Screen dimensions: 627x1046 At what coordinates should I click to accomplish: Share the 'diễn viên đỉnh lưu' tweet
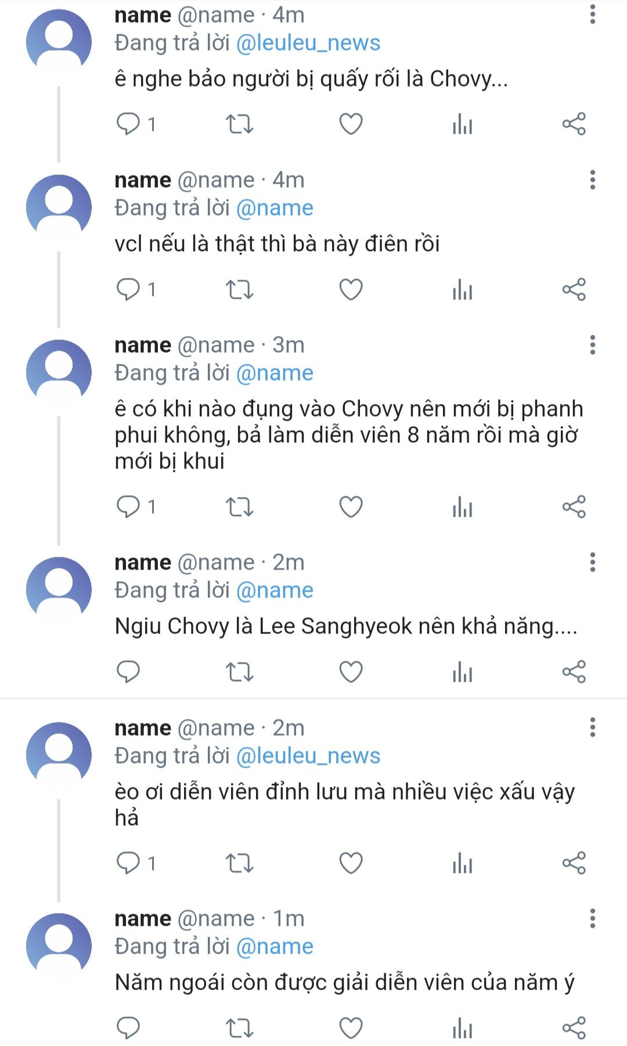point(574,863)
